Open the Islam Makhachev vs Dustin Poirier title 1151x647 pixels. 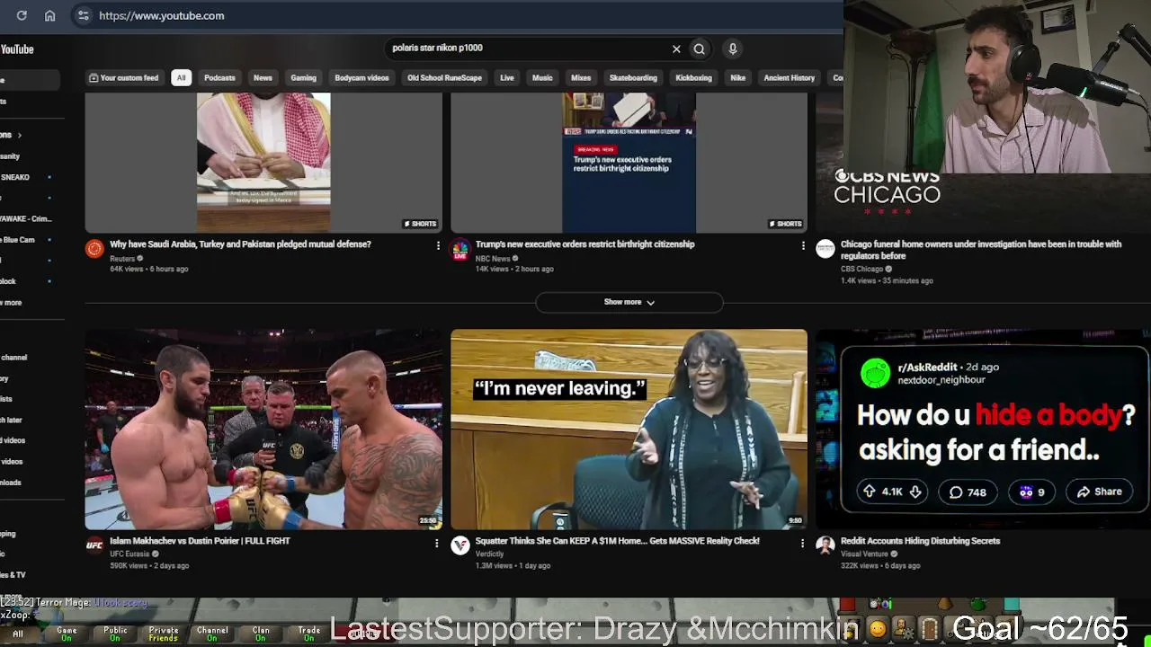200,541
